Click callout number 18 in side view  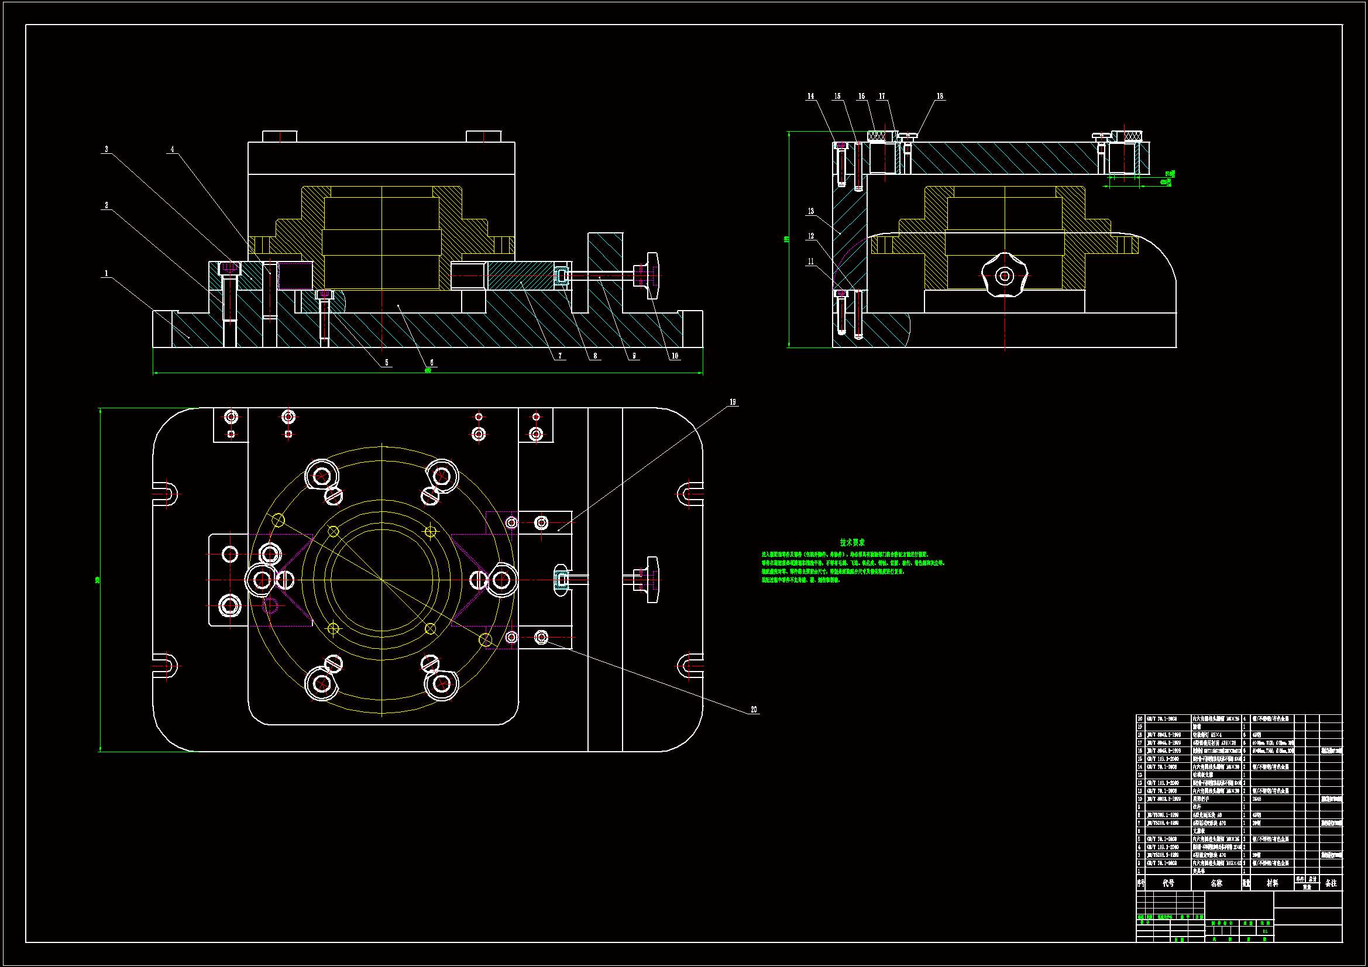pyautogui.click(x=940, y=97)
